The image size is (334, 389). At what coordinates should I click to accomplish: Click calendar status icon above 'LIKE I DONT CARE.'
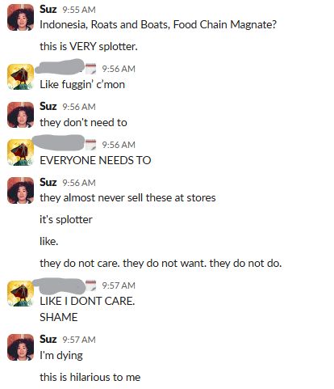click(90, 285)
